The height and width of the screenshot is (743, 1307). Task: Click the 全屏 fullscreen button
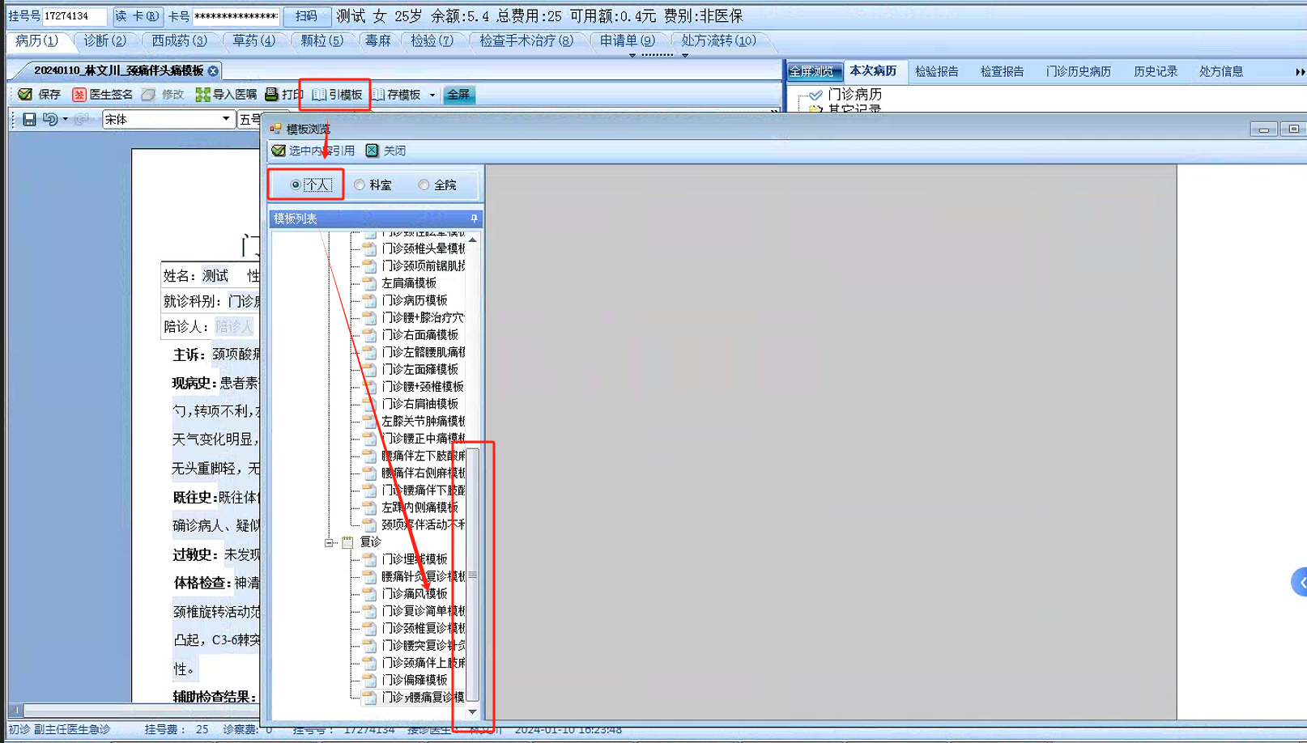click(458, 95)
